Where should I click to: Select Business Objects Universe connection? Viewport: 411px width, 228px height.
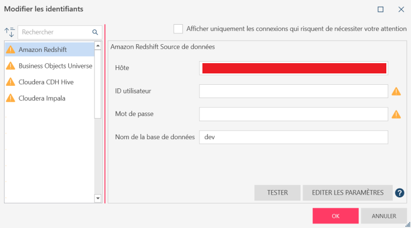[55, 66]
